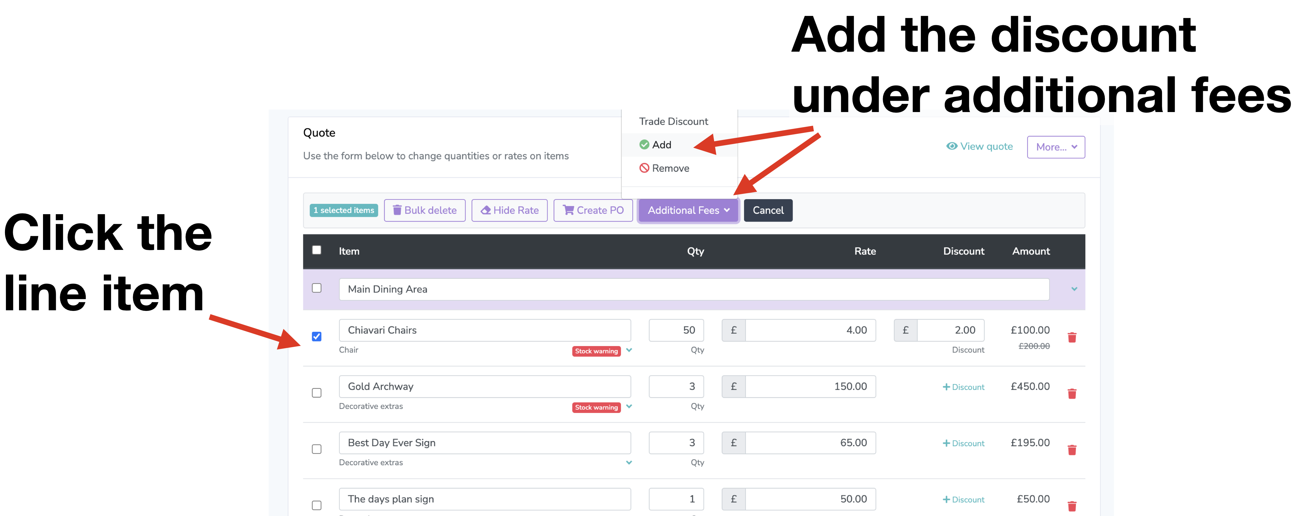Click the Hide Rate button

pyautogui.click(x=509, y=210)
